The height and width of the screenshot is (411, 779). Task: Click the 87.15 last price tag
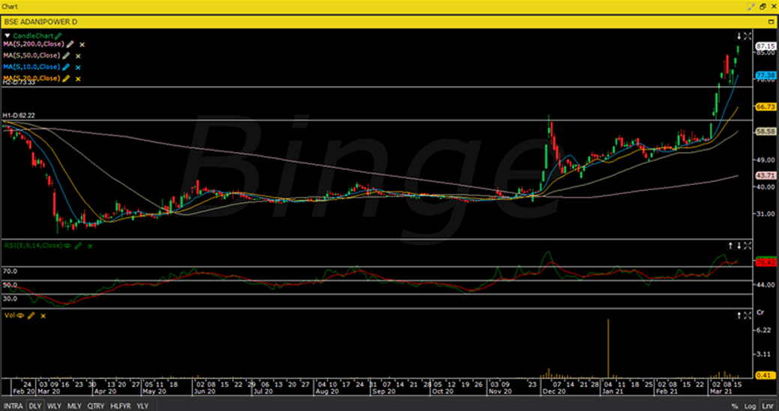[766, 46]
